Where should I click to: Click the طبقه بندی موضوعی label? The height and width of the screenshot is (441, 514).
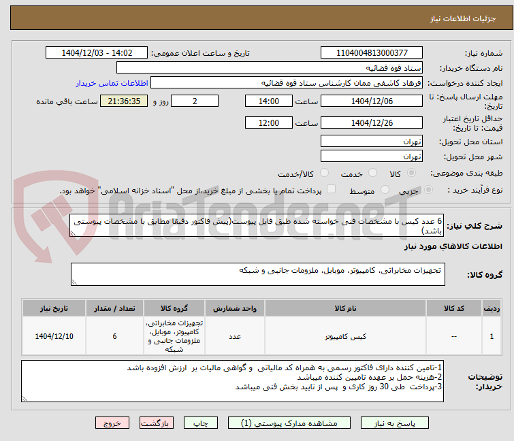tap(466, 174)
